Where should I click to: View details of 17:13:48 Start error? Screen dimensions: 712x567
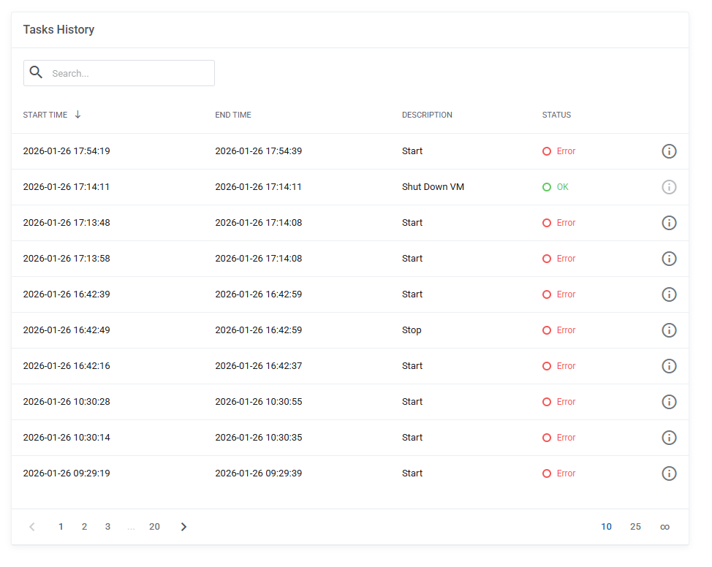669,223
